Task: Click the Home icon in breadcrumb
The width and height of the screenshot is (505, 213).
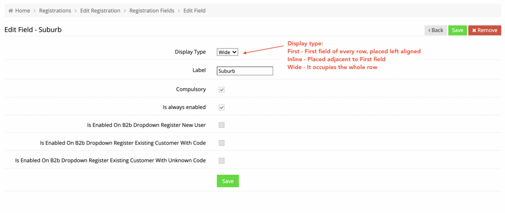Action: 11,11
